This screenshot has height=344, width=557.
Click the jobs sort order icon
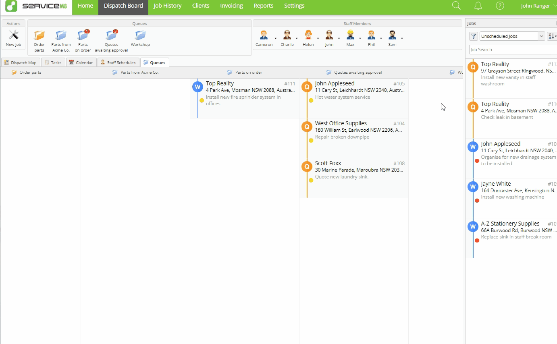[551, 36]
